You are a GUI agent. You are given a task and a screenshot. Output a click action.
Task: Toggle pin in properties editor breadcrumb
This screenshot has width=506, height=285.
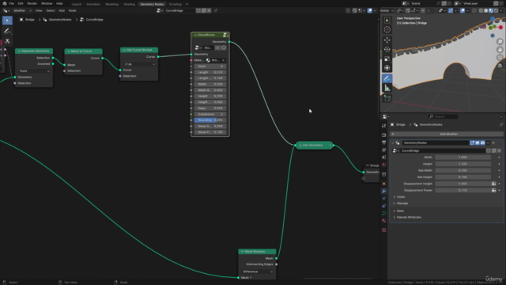(501, 125)
